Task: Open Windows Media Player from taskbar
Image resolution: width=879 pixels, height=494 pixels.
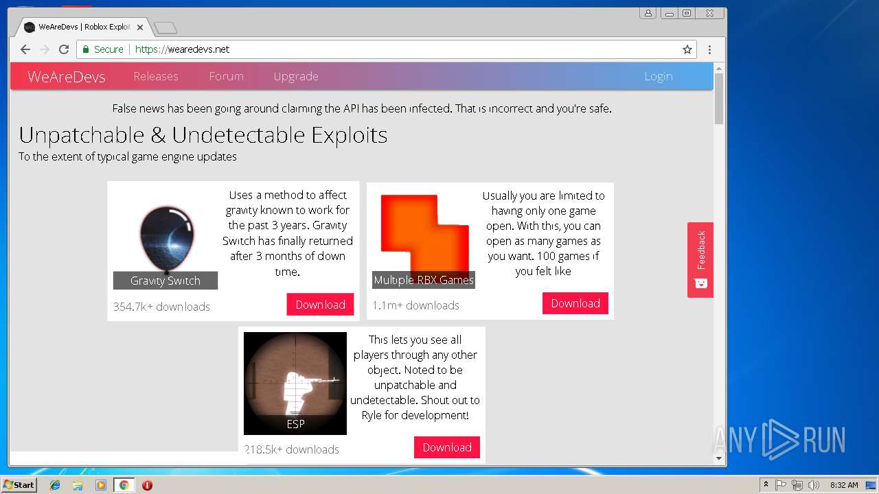Action: click(101, 485)
